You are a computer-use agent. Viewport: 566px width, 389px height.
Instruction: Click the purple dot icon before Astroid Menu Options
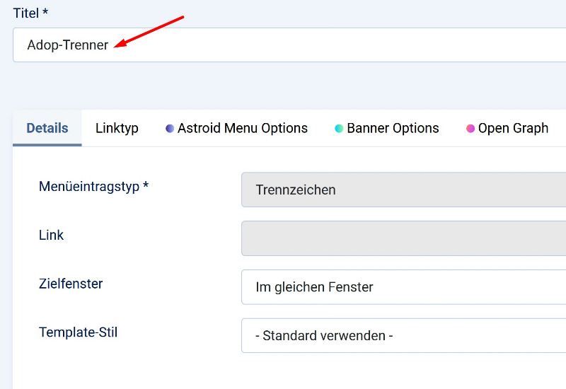(170, 129)
